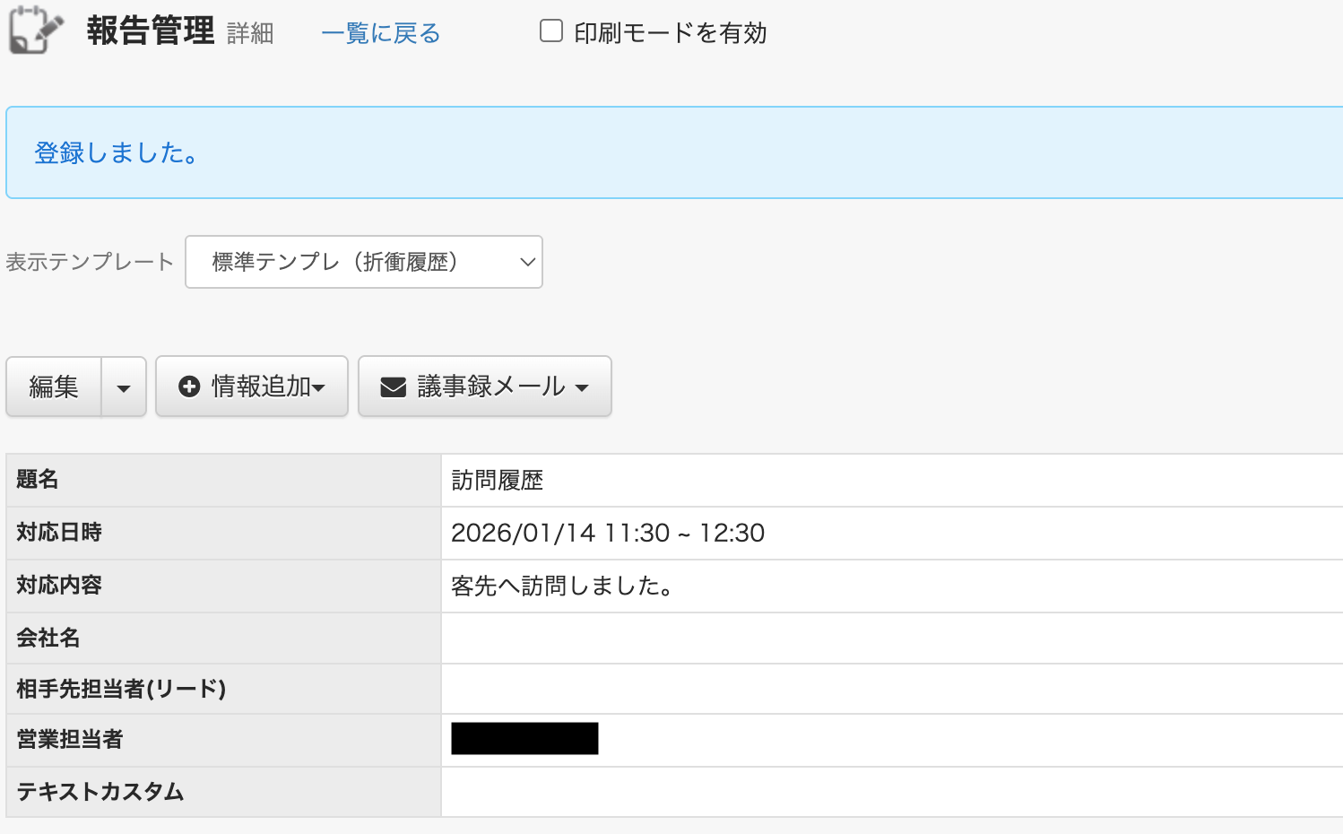This screenshot has height=834, width=1343.
Task: Click the empty テキストカスタム value cell
Action: click(892, 792)
